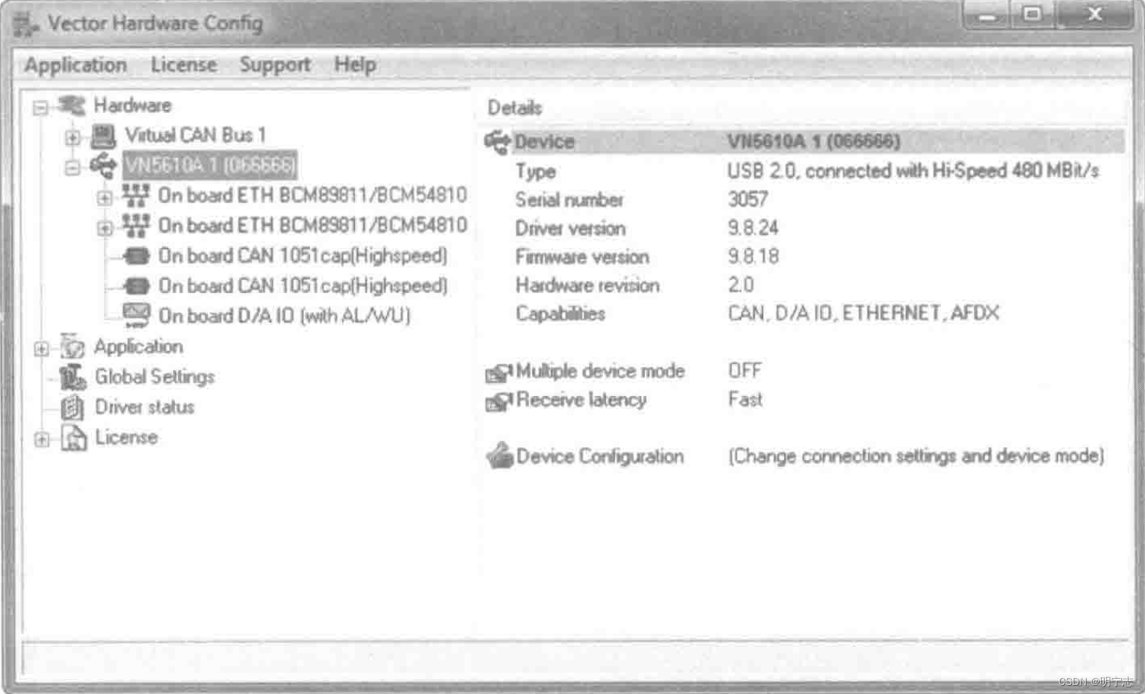Click the Device Configuration link label
The width and height of the screenshot is (1145, 694).
[600, 456]
